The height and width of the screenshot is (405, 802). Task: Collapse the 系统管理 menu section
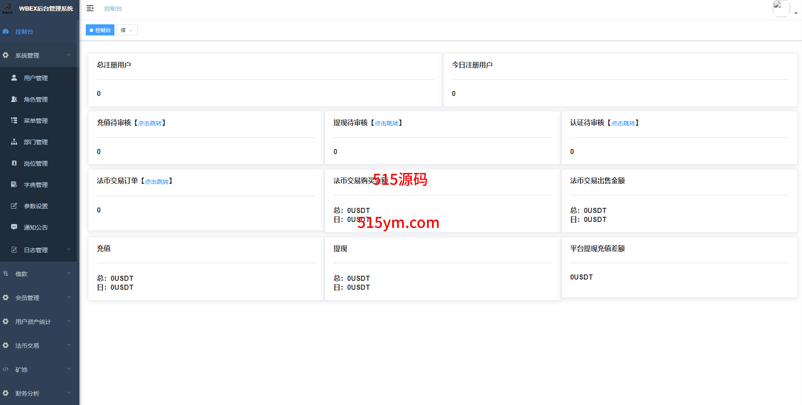68,55
